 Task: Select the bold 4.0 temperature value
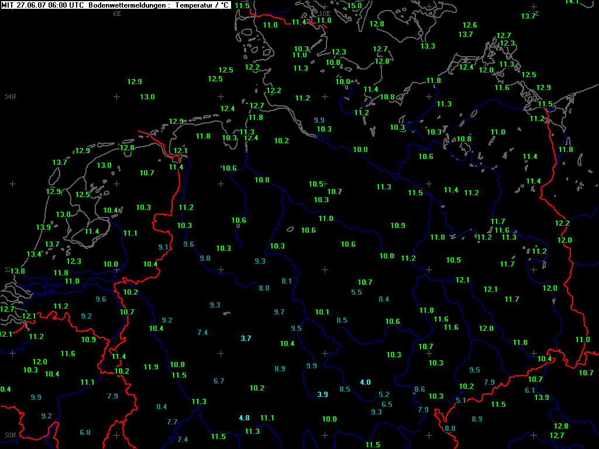pos(365,382)
